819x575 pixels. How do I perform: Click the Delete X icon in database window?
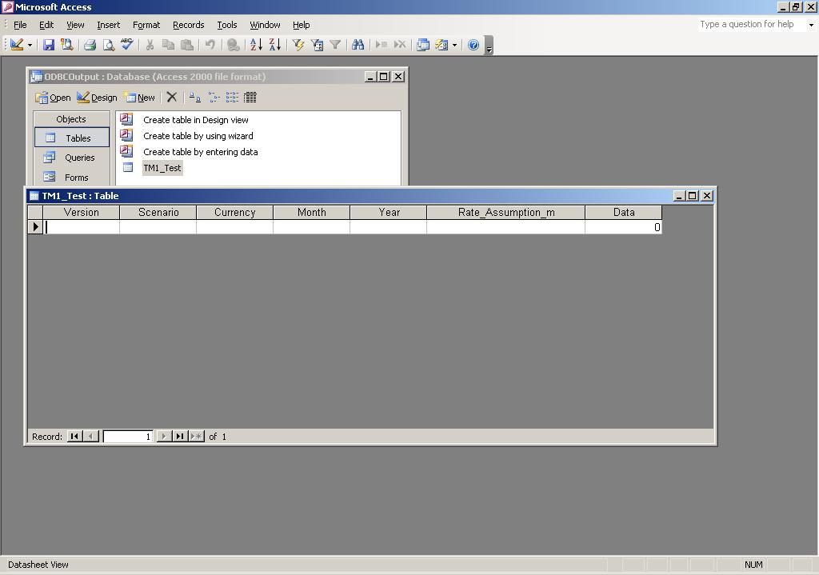pos(171,97)
